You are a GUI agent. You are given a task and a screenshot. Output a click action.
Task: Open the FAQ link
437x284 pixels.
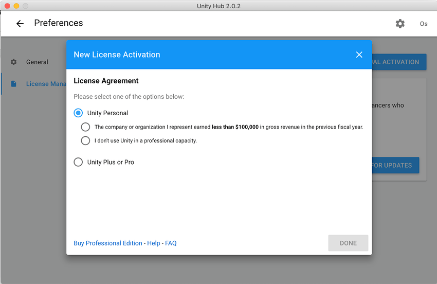tap(171, 243)
